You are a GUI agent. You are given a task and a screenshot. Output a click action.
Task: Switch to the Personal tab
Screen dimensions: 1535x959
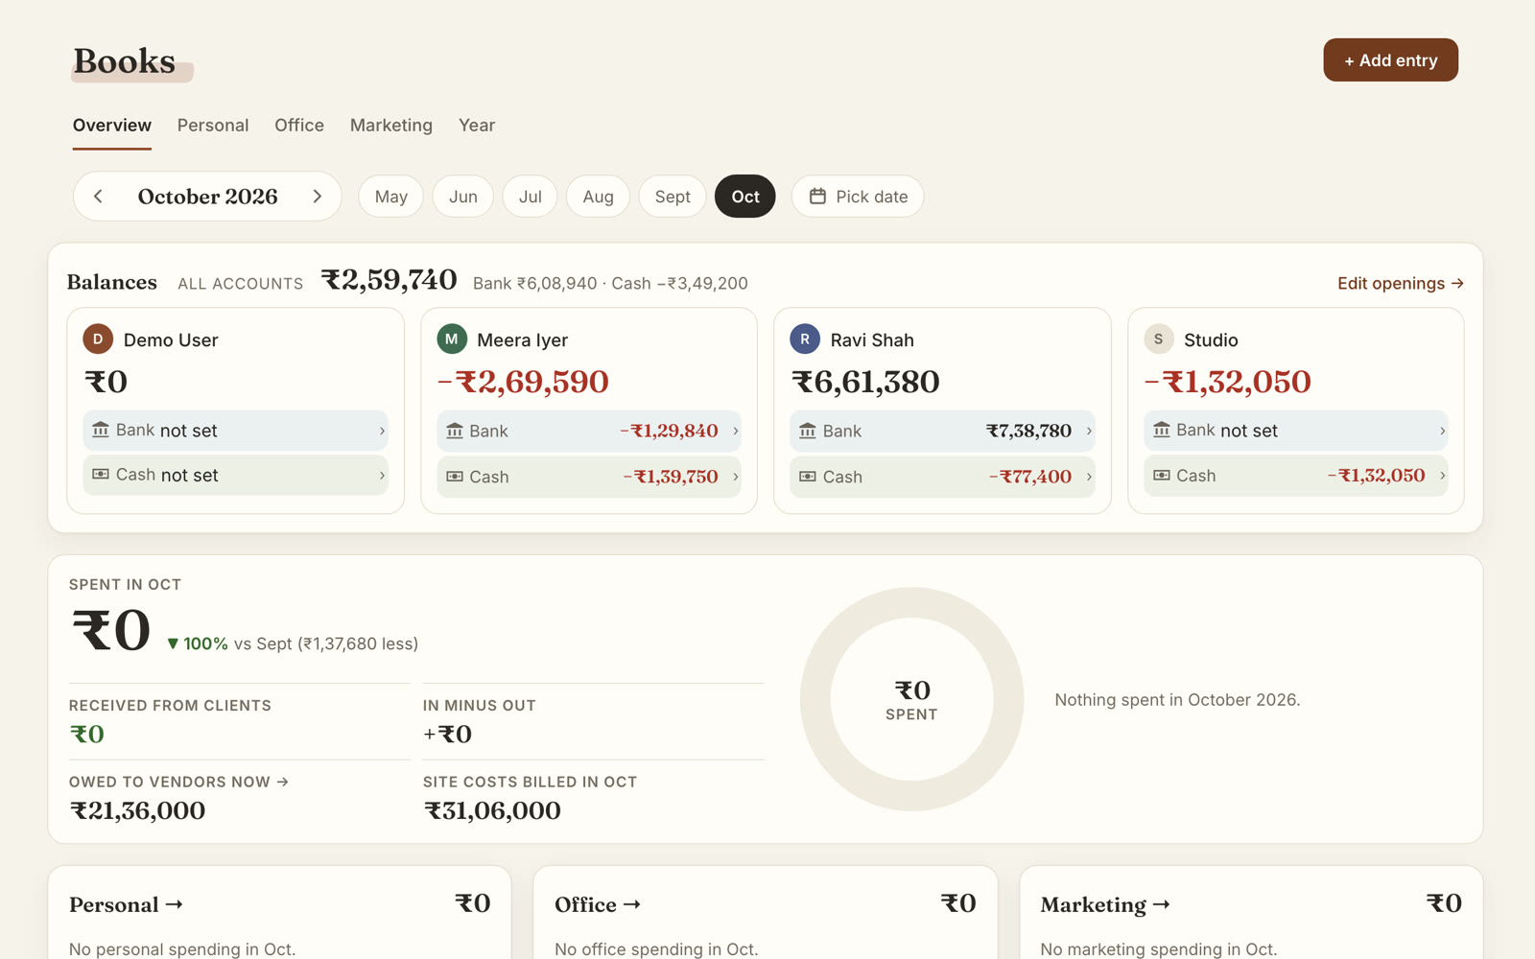coord(213,126)
